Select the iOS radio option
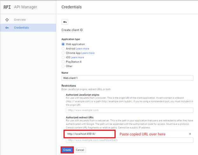Image resolution: width=198 pixels, height=155 pixels. (x=63, y=57)
